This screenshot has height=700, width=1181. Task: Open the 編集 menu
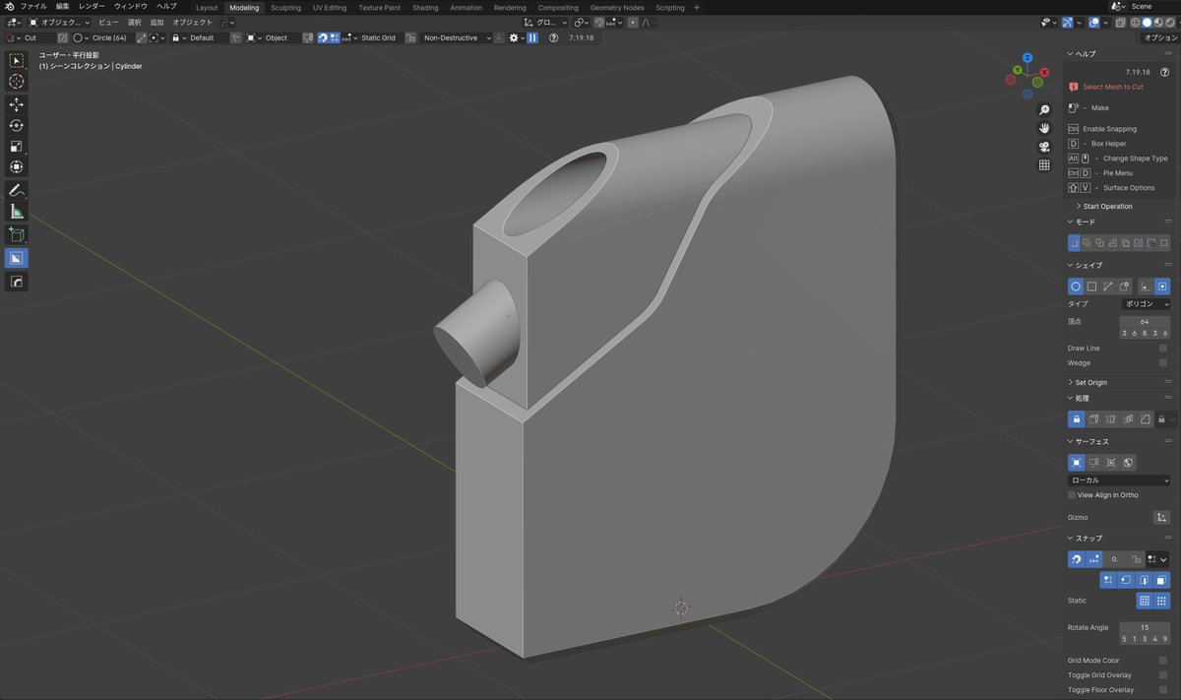(63, 7)
